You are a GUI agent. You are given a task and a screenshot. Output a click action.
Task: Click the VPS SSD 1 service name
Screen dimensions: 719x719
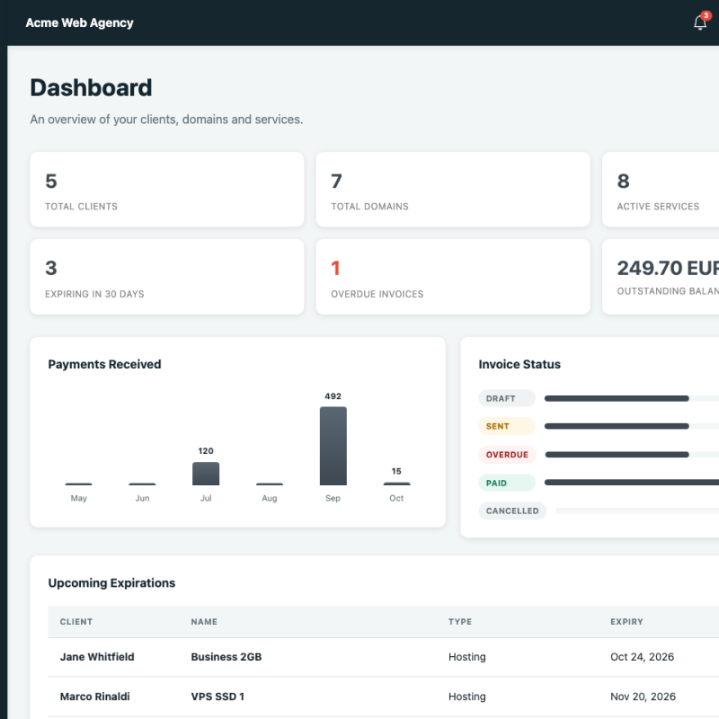click(217, 697)
